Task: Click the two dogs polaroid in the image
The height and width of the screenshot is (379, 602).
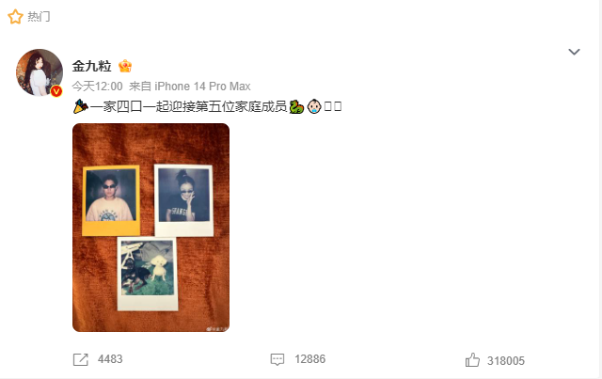Action: (148, 274)
